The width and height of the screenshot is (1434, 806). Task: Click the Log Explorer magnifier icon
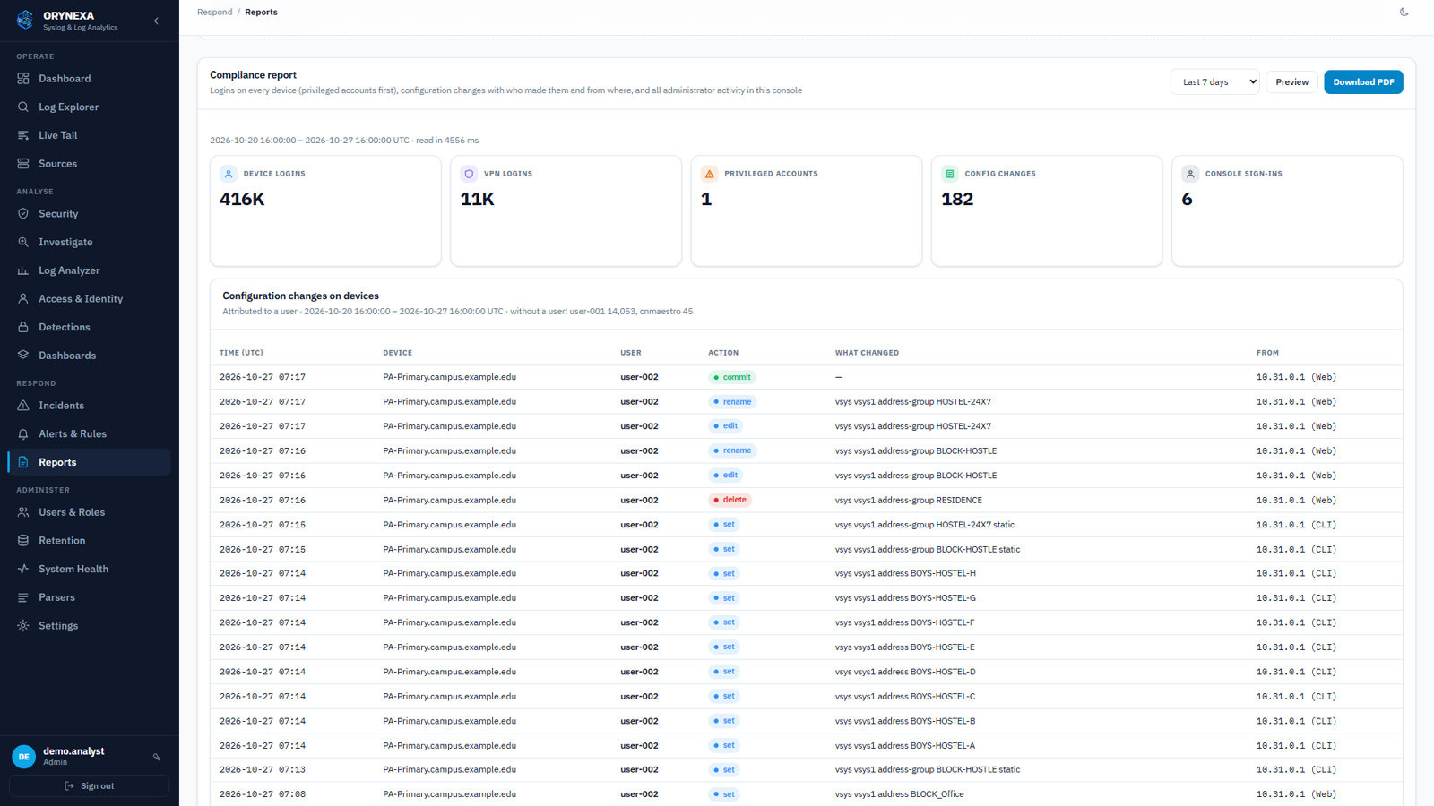(x=23, y=107)
